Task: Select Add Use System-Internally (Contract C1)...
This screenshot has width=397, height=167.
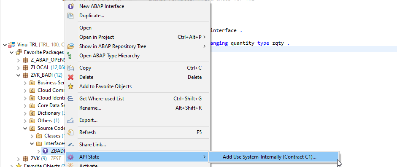Action: click(x=274, y=157)
